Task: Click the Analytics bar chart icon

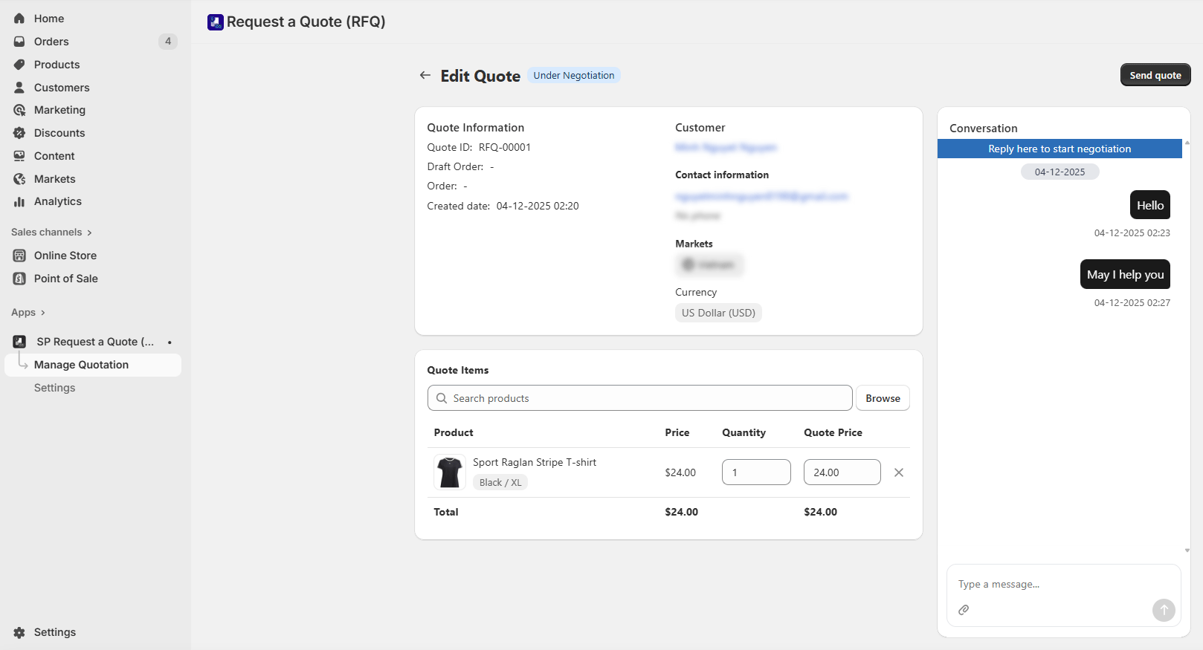Action: click(x=19, y=201)
